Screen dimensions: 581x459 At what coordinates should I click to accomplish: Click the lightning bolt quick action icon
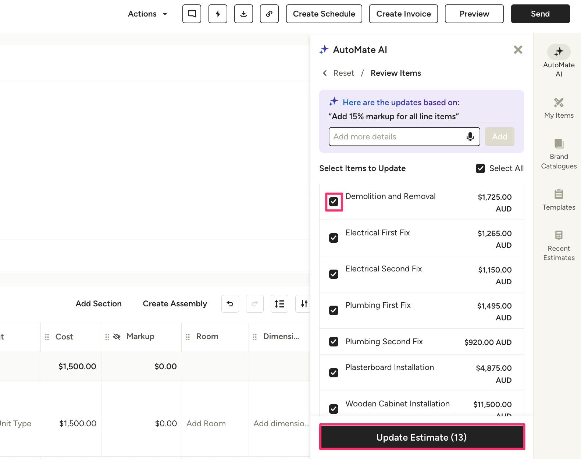[x=218, y=14]
